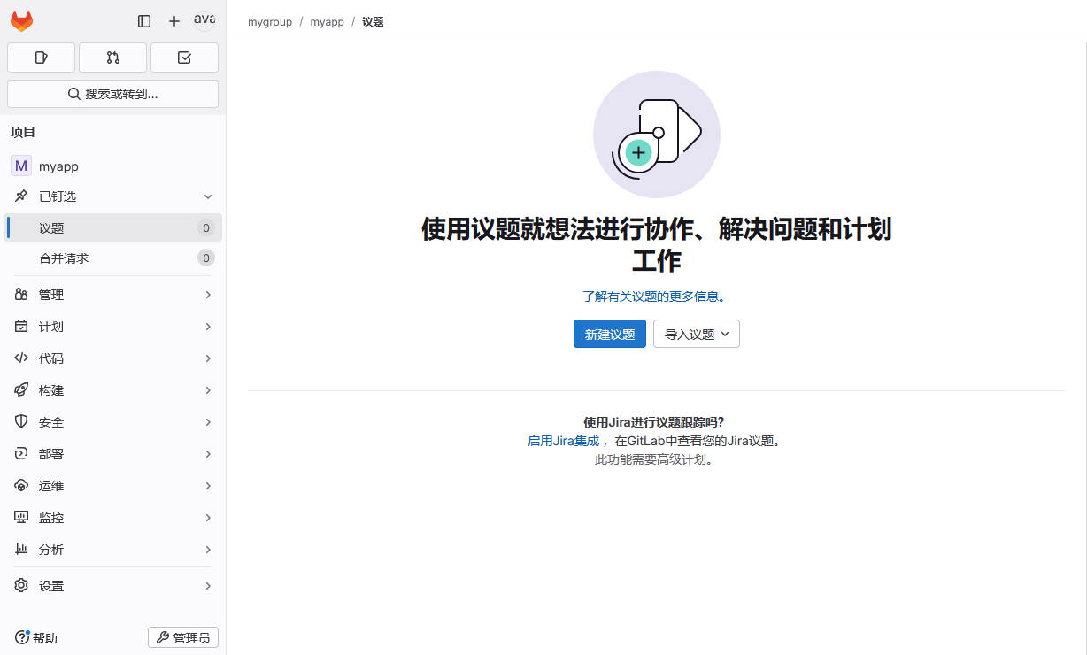
Task: Click the 管理员 admin button
Action: click(182, 637)
